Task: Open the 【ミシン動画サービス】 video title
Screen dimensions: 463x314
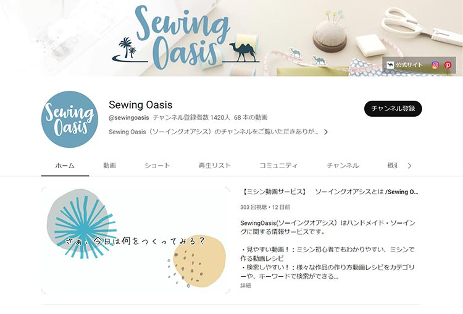Action: click(x=329, y=192)
